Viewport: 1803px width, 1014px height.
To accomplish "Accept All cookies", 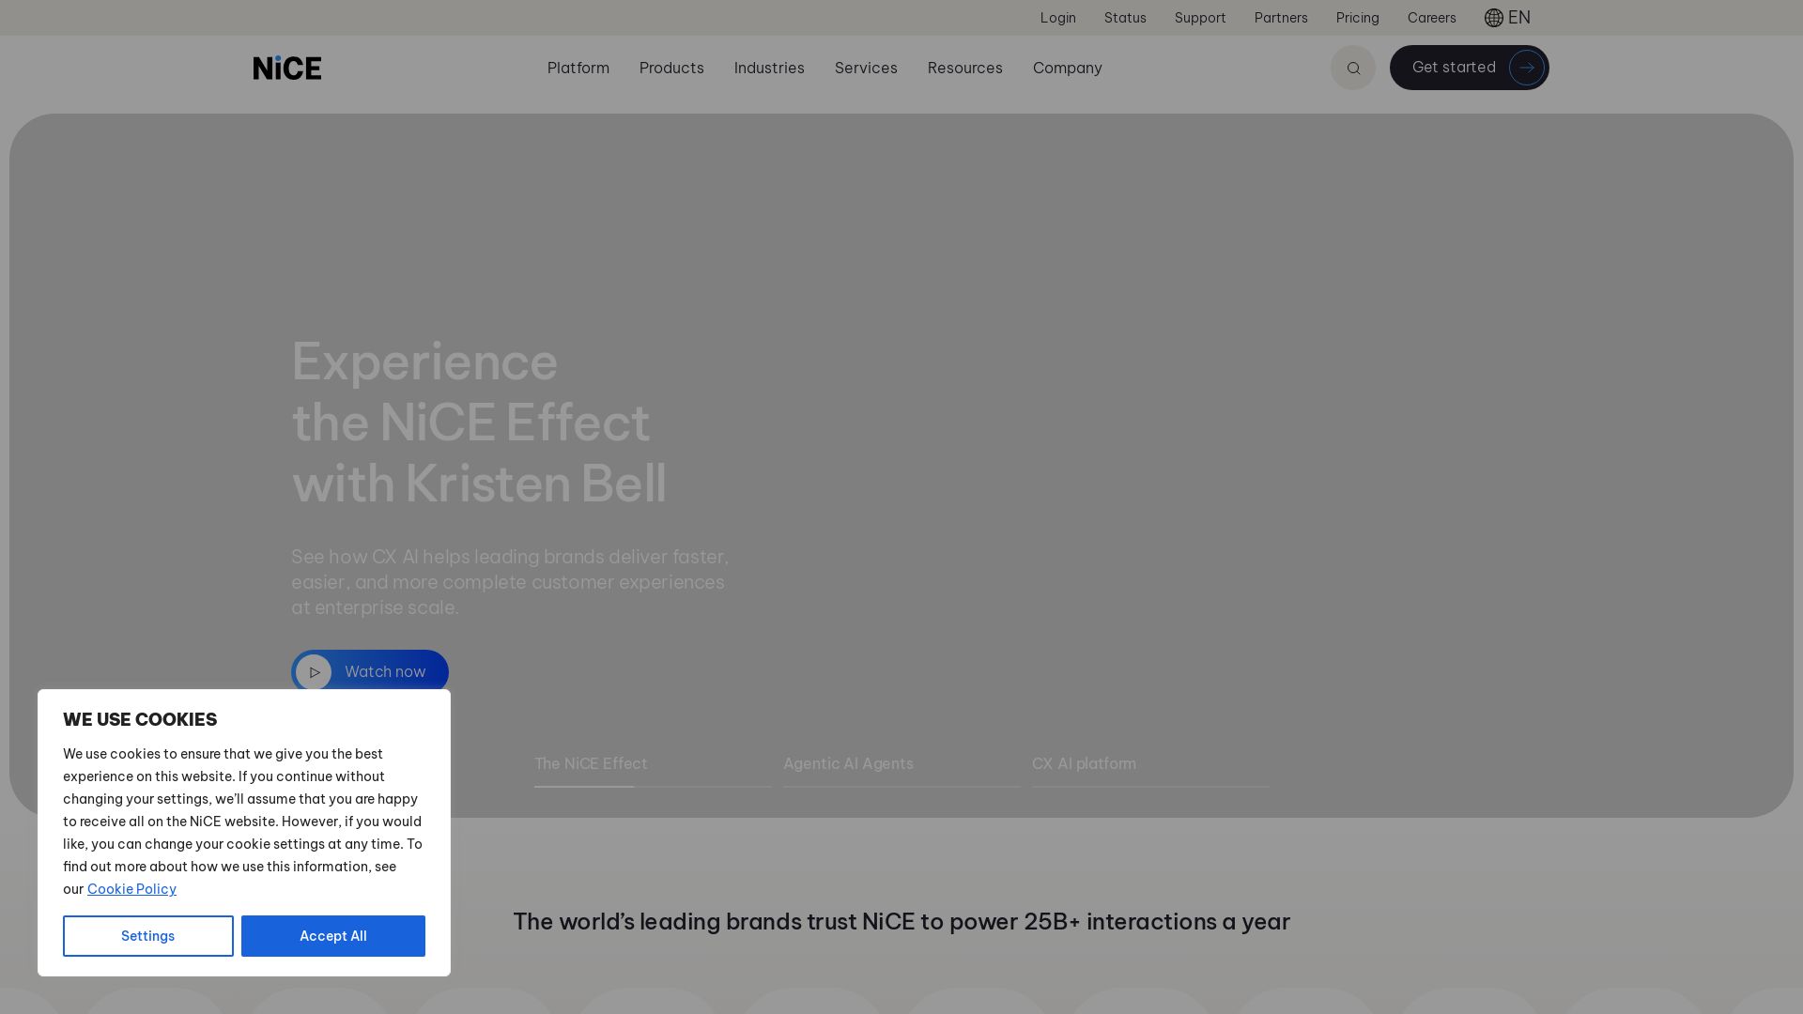I will pos(333,936).
